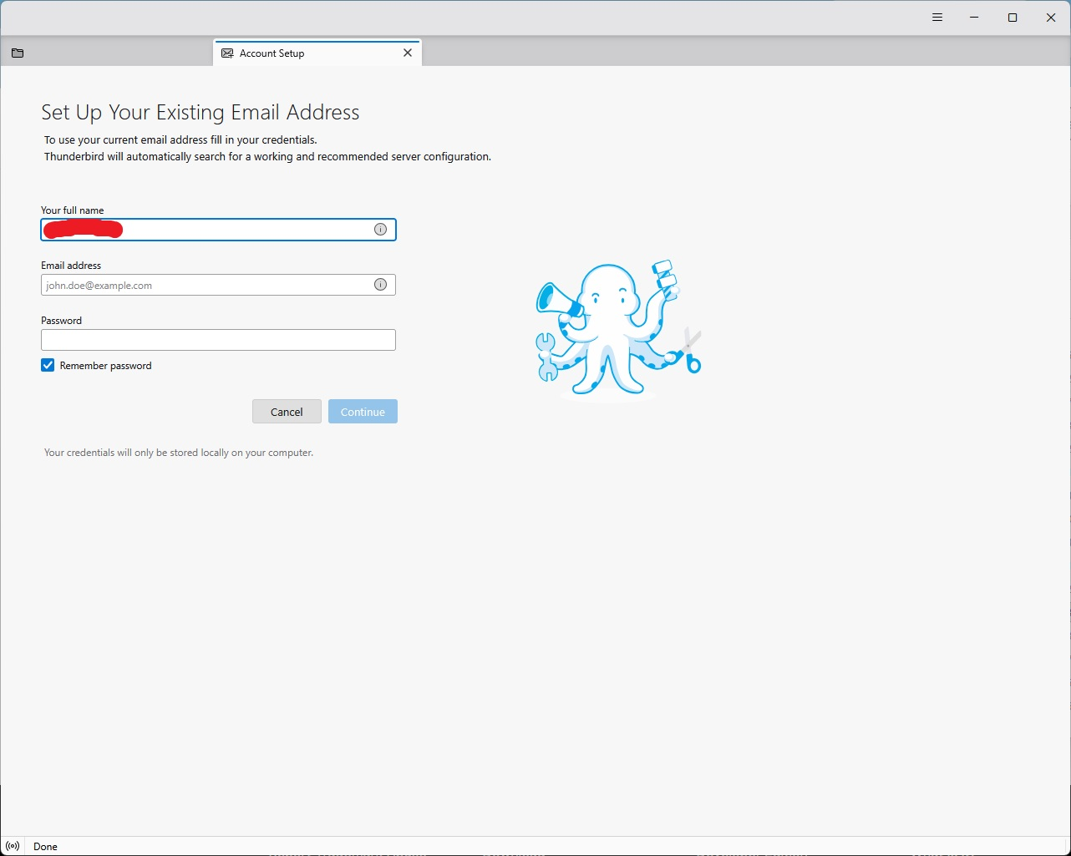Click the "Your full name" field label
The image size is (1071, 856).
pos(73,210)
